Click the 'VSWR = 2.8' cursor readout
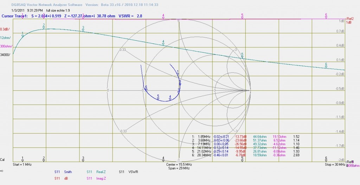Viewport: 360px width, 185px height. tap(130, 16)
